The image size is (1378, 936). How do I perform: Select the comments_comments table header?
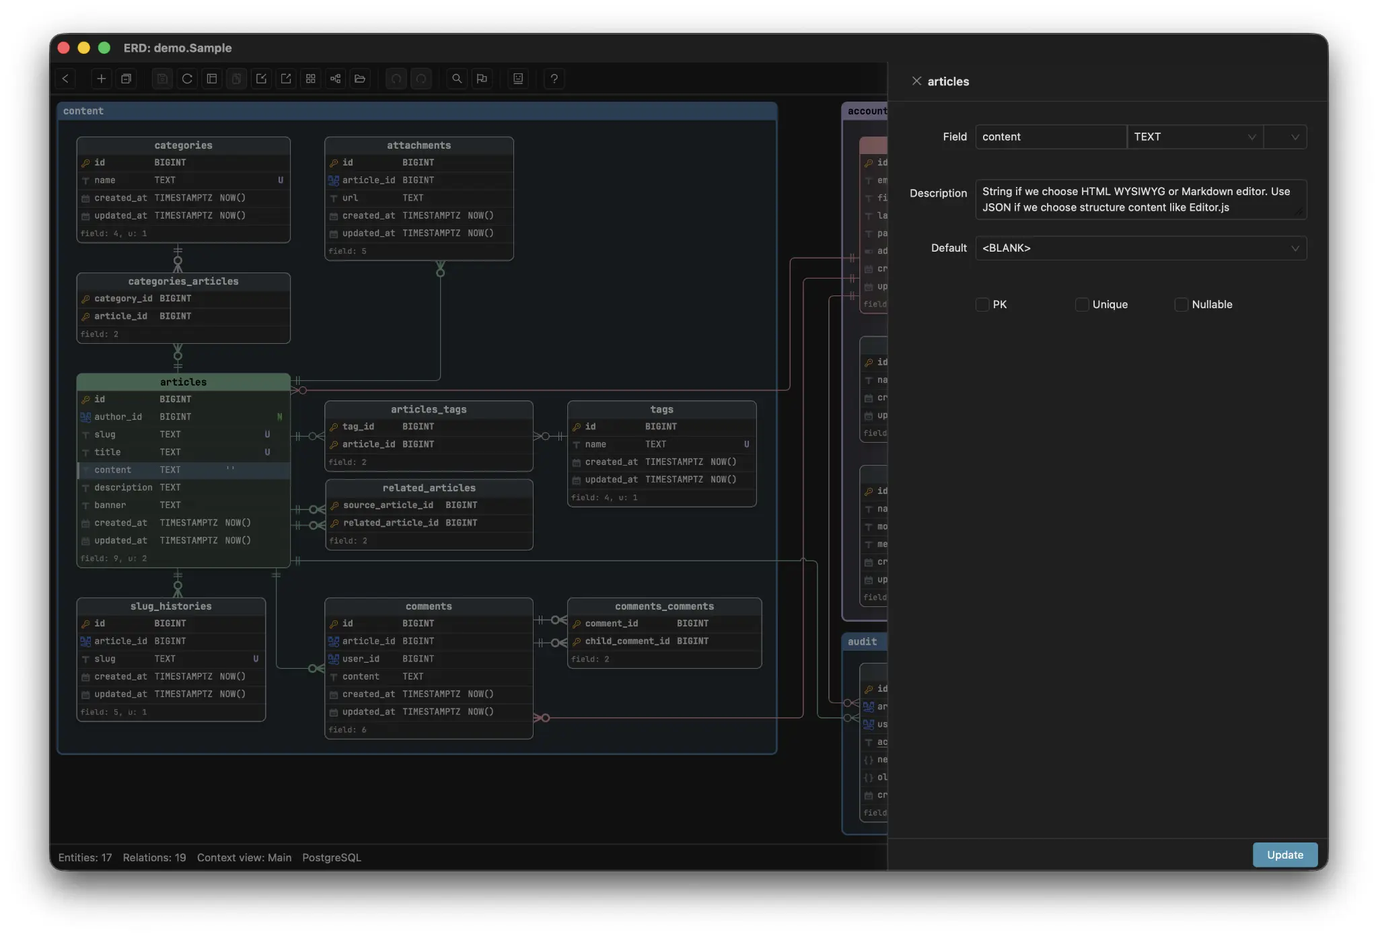pos(665,606)
